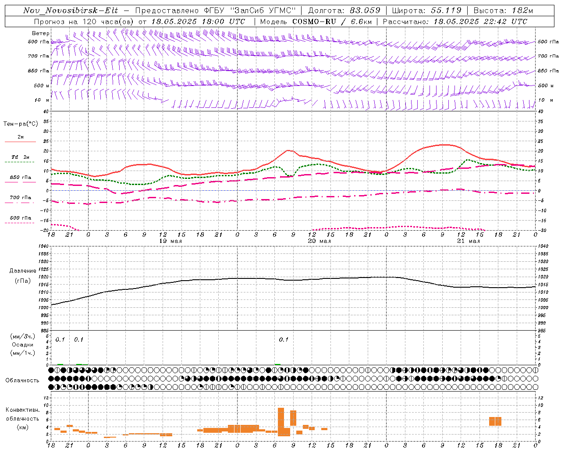Click the 0.1 precipitation value on 20 мая

[x=284, y=339]
